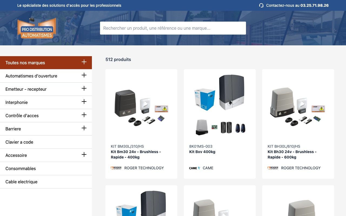Click phone number 03.25.71.98.26
The width and height of the screenshot is (346, 216).
(314, 5)
